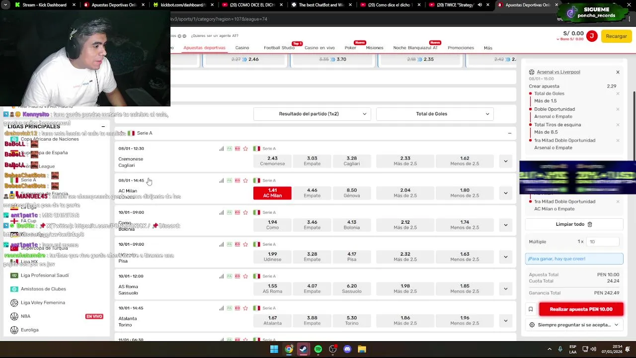Screen dimensions: 636x358
Task: Favorite the AS Roma vs Sassuolo match star
Action: pos(245,276)
